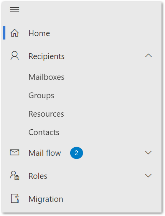Open Groups under Recipients
The image size is (165, 216).
41,96
